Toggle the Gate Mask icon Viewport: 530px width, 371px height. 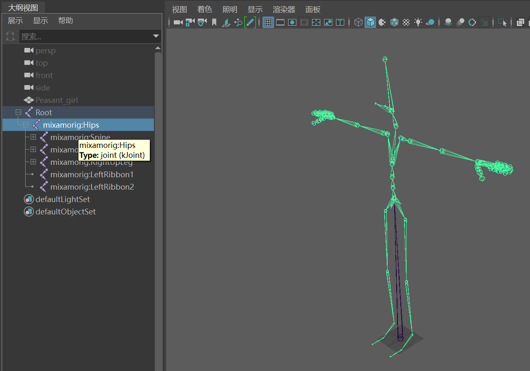click(304, 22)
